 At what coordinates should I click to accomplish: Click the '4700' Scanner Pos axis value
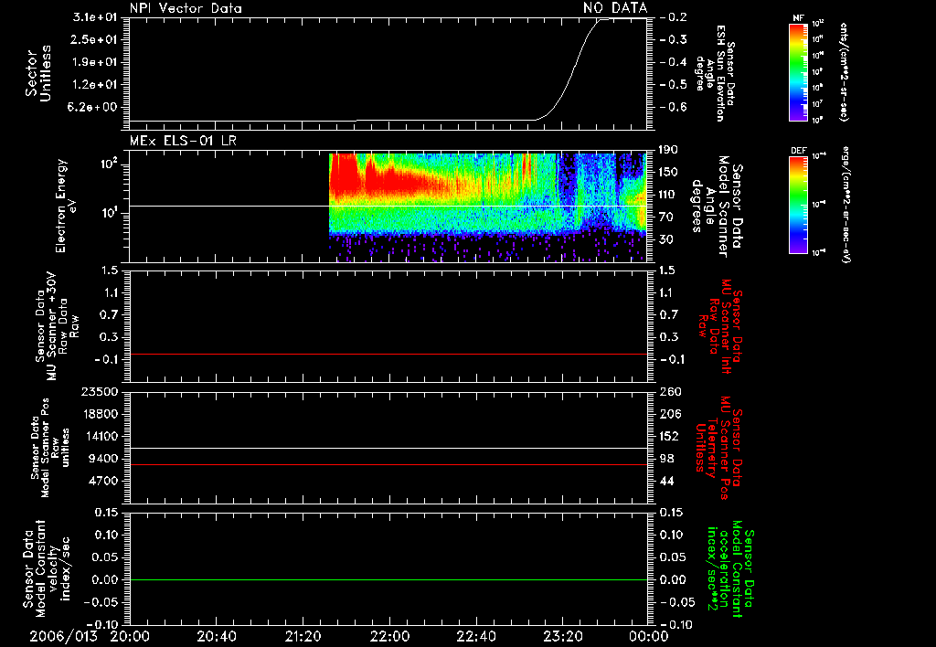(104, 481)
